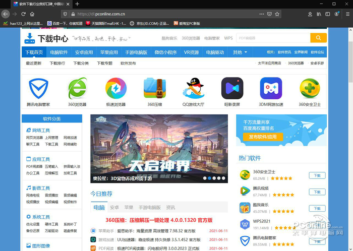Click the orange search magnifier button
This screenshot has width=353, height=251.
click(x=318, y=38)
